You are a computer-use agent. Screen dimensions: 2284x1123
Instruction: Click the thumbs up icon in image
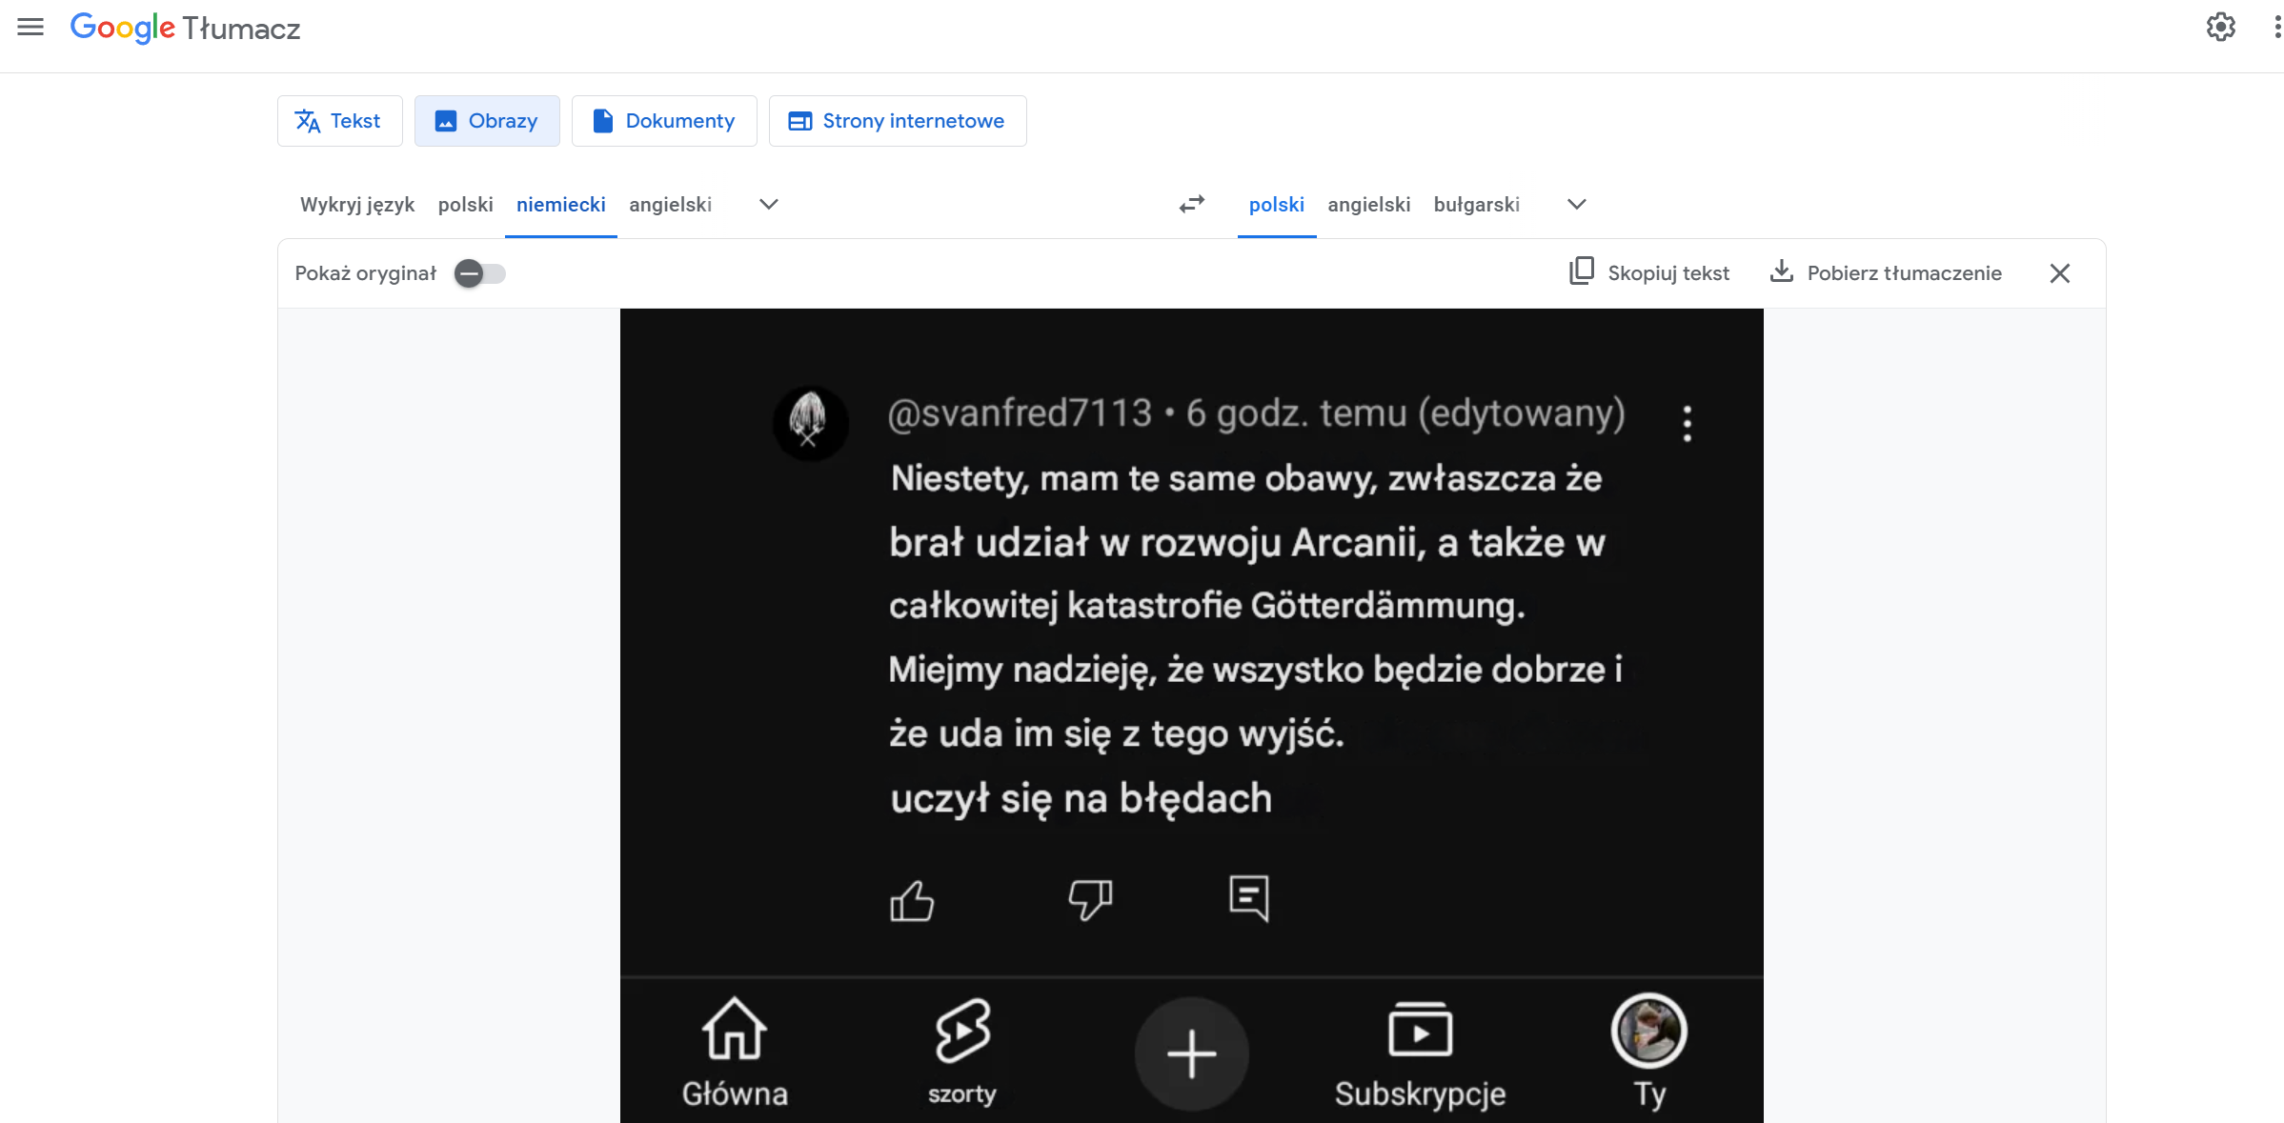point(911,900)
